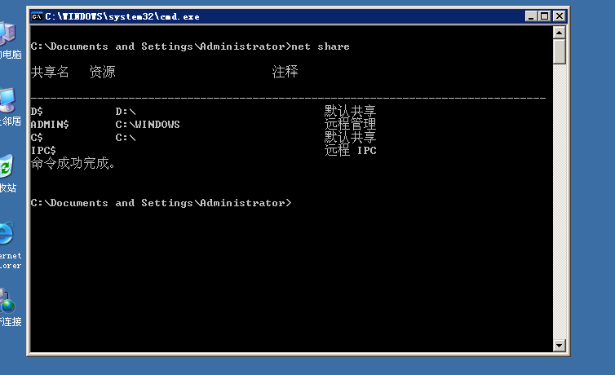Screen dimensions: 615x375
Task: Click the 共享名 column header
Action: click(50, 72)
